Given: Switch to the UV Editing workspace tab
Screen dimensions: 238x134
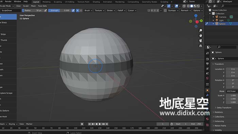Looking at the screenshot, I should (x=70, y=2).
